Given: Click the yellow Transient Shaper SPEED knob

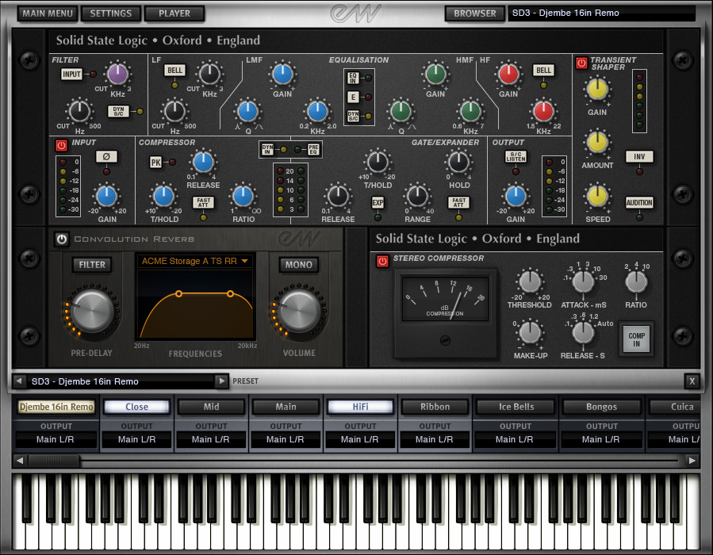Looking at the screenshot, I should click(x=597, y=196).
